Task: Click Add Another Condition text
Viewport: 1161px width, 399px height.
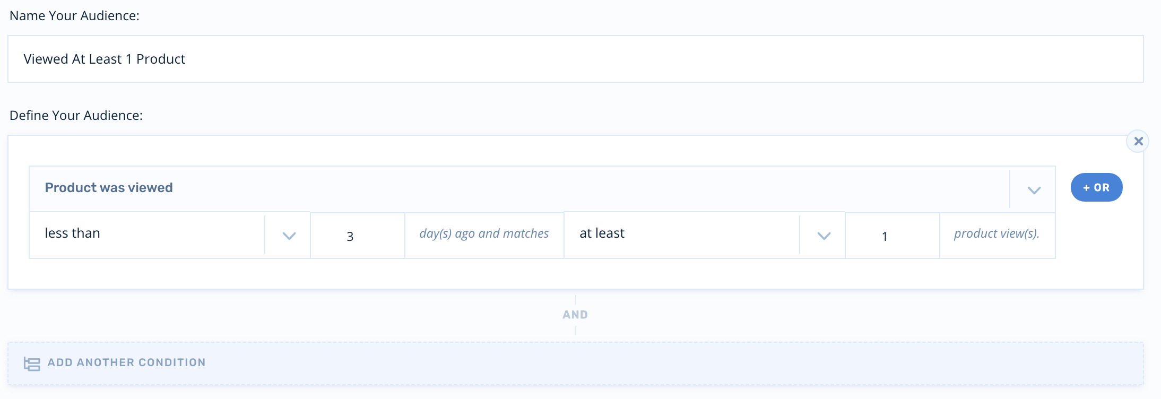Action: click(x=126, y=362)
